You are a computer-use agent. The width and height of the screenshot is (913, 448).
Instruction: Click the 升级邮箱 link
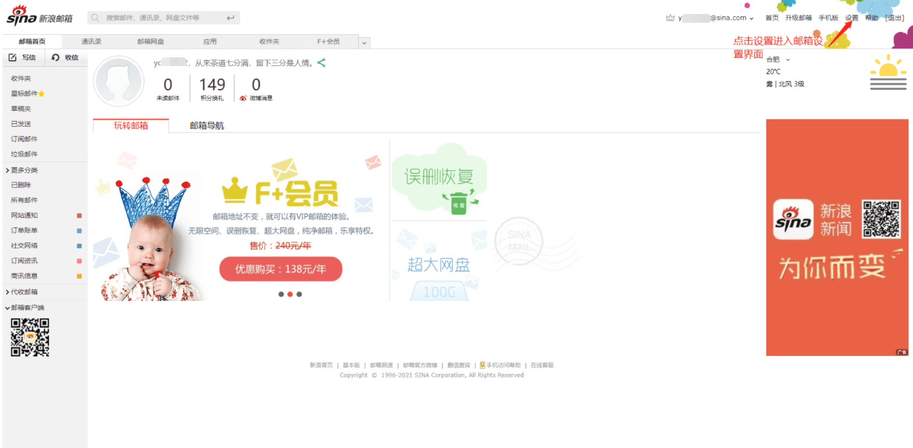pyautogui.click(x=799, y=18)
